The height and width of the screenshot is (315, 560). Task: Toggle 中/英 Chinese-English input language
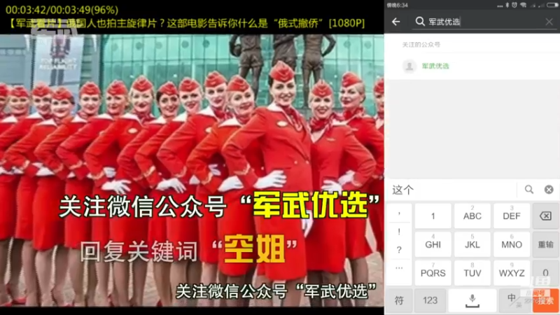click(514, 300)
